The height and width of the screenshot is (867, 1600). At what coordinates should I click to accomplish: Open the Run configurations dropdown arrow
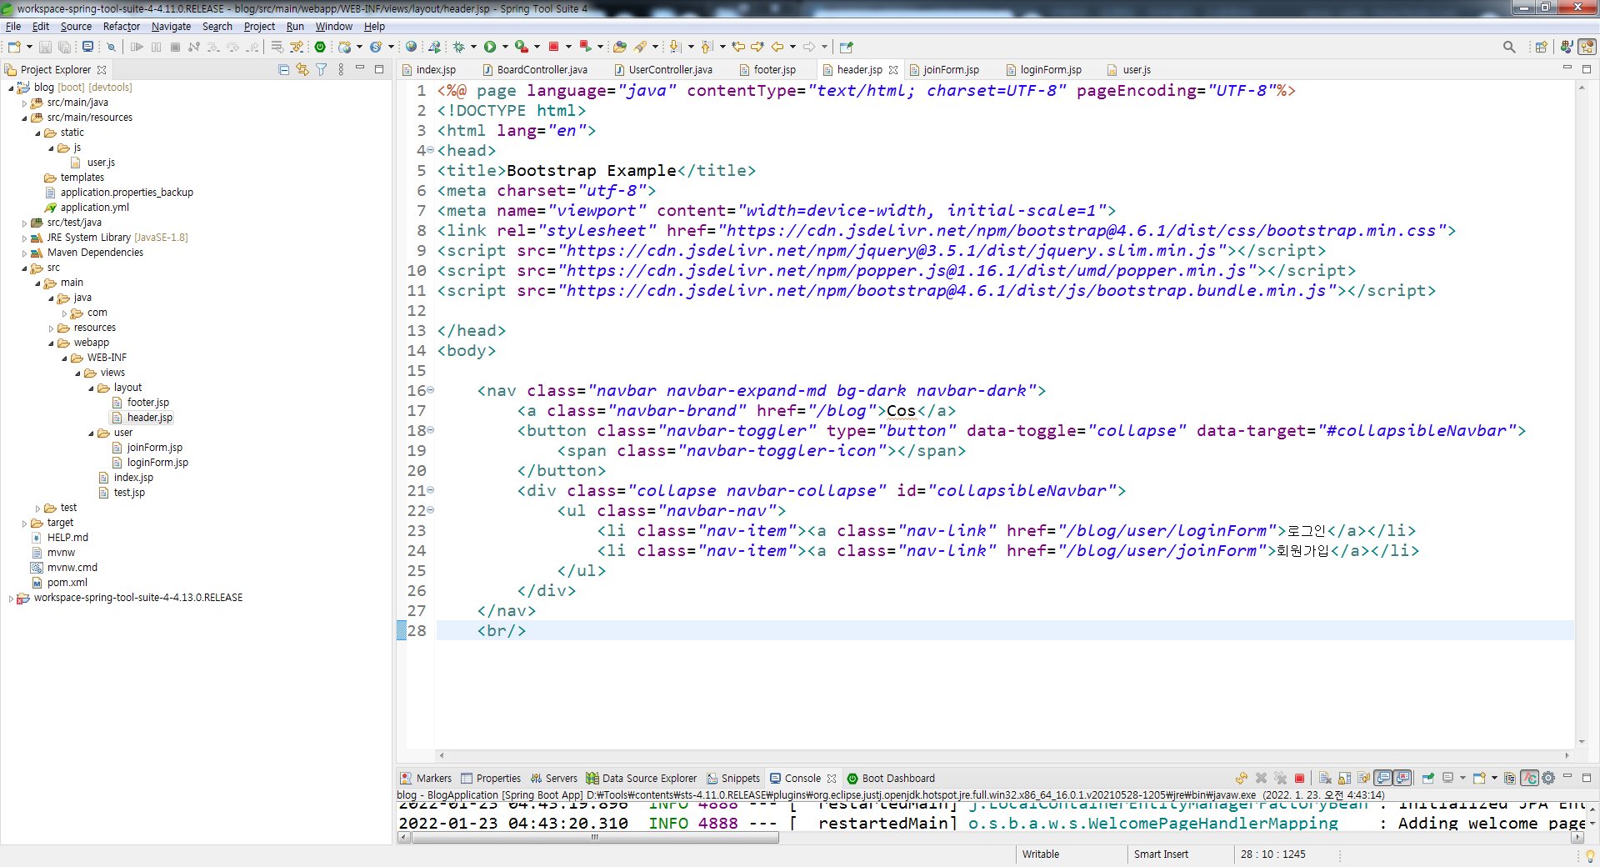pos(505,47)
